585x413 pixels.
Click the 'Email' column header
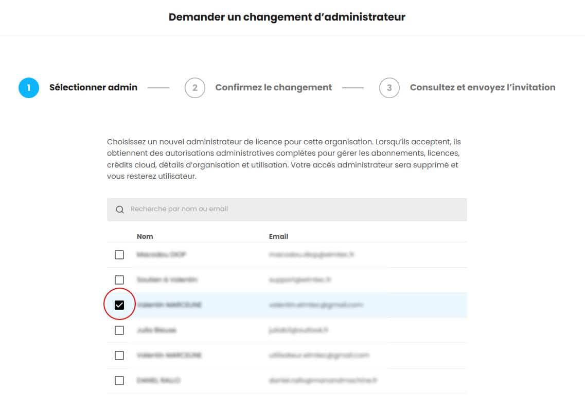(x=278, y=236)
